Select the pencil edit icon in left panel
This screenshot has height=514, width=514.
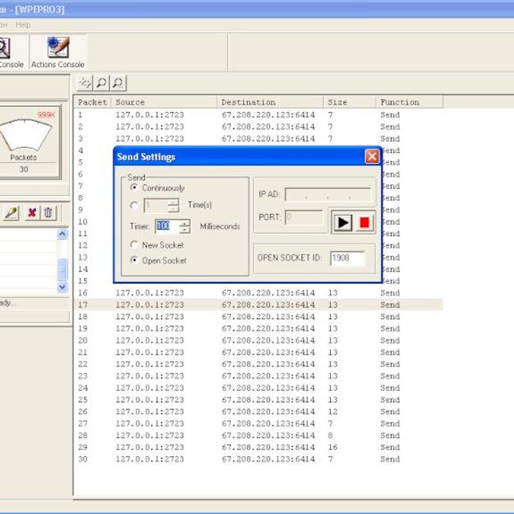[10, 212]
